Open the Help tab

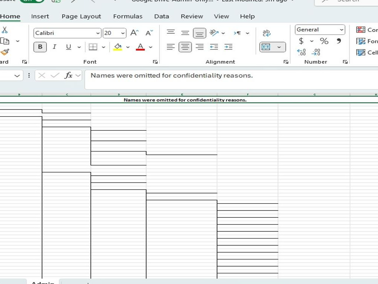[247, 16]
